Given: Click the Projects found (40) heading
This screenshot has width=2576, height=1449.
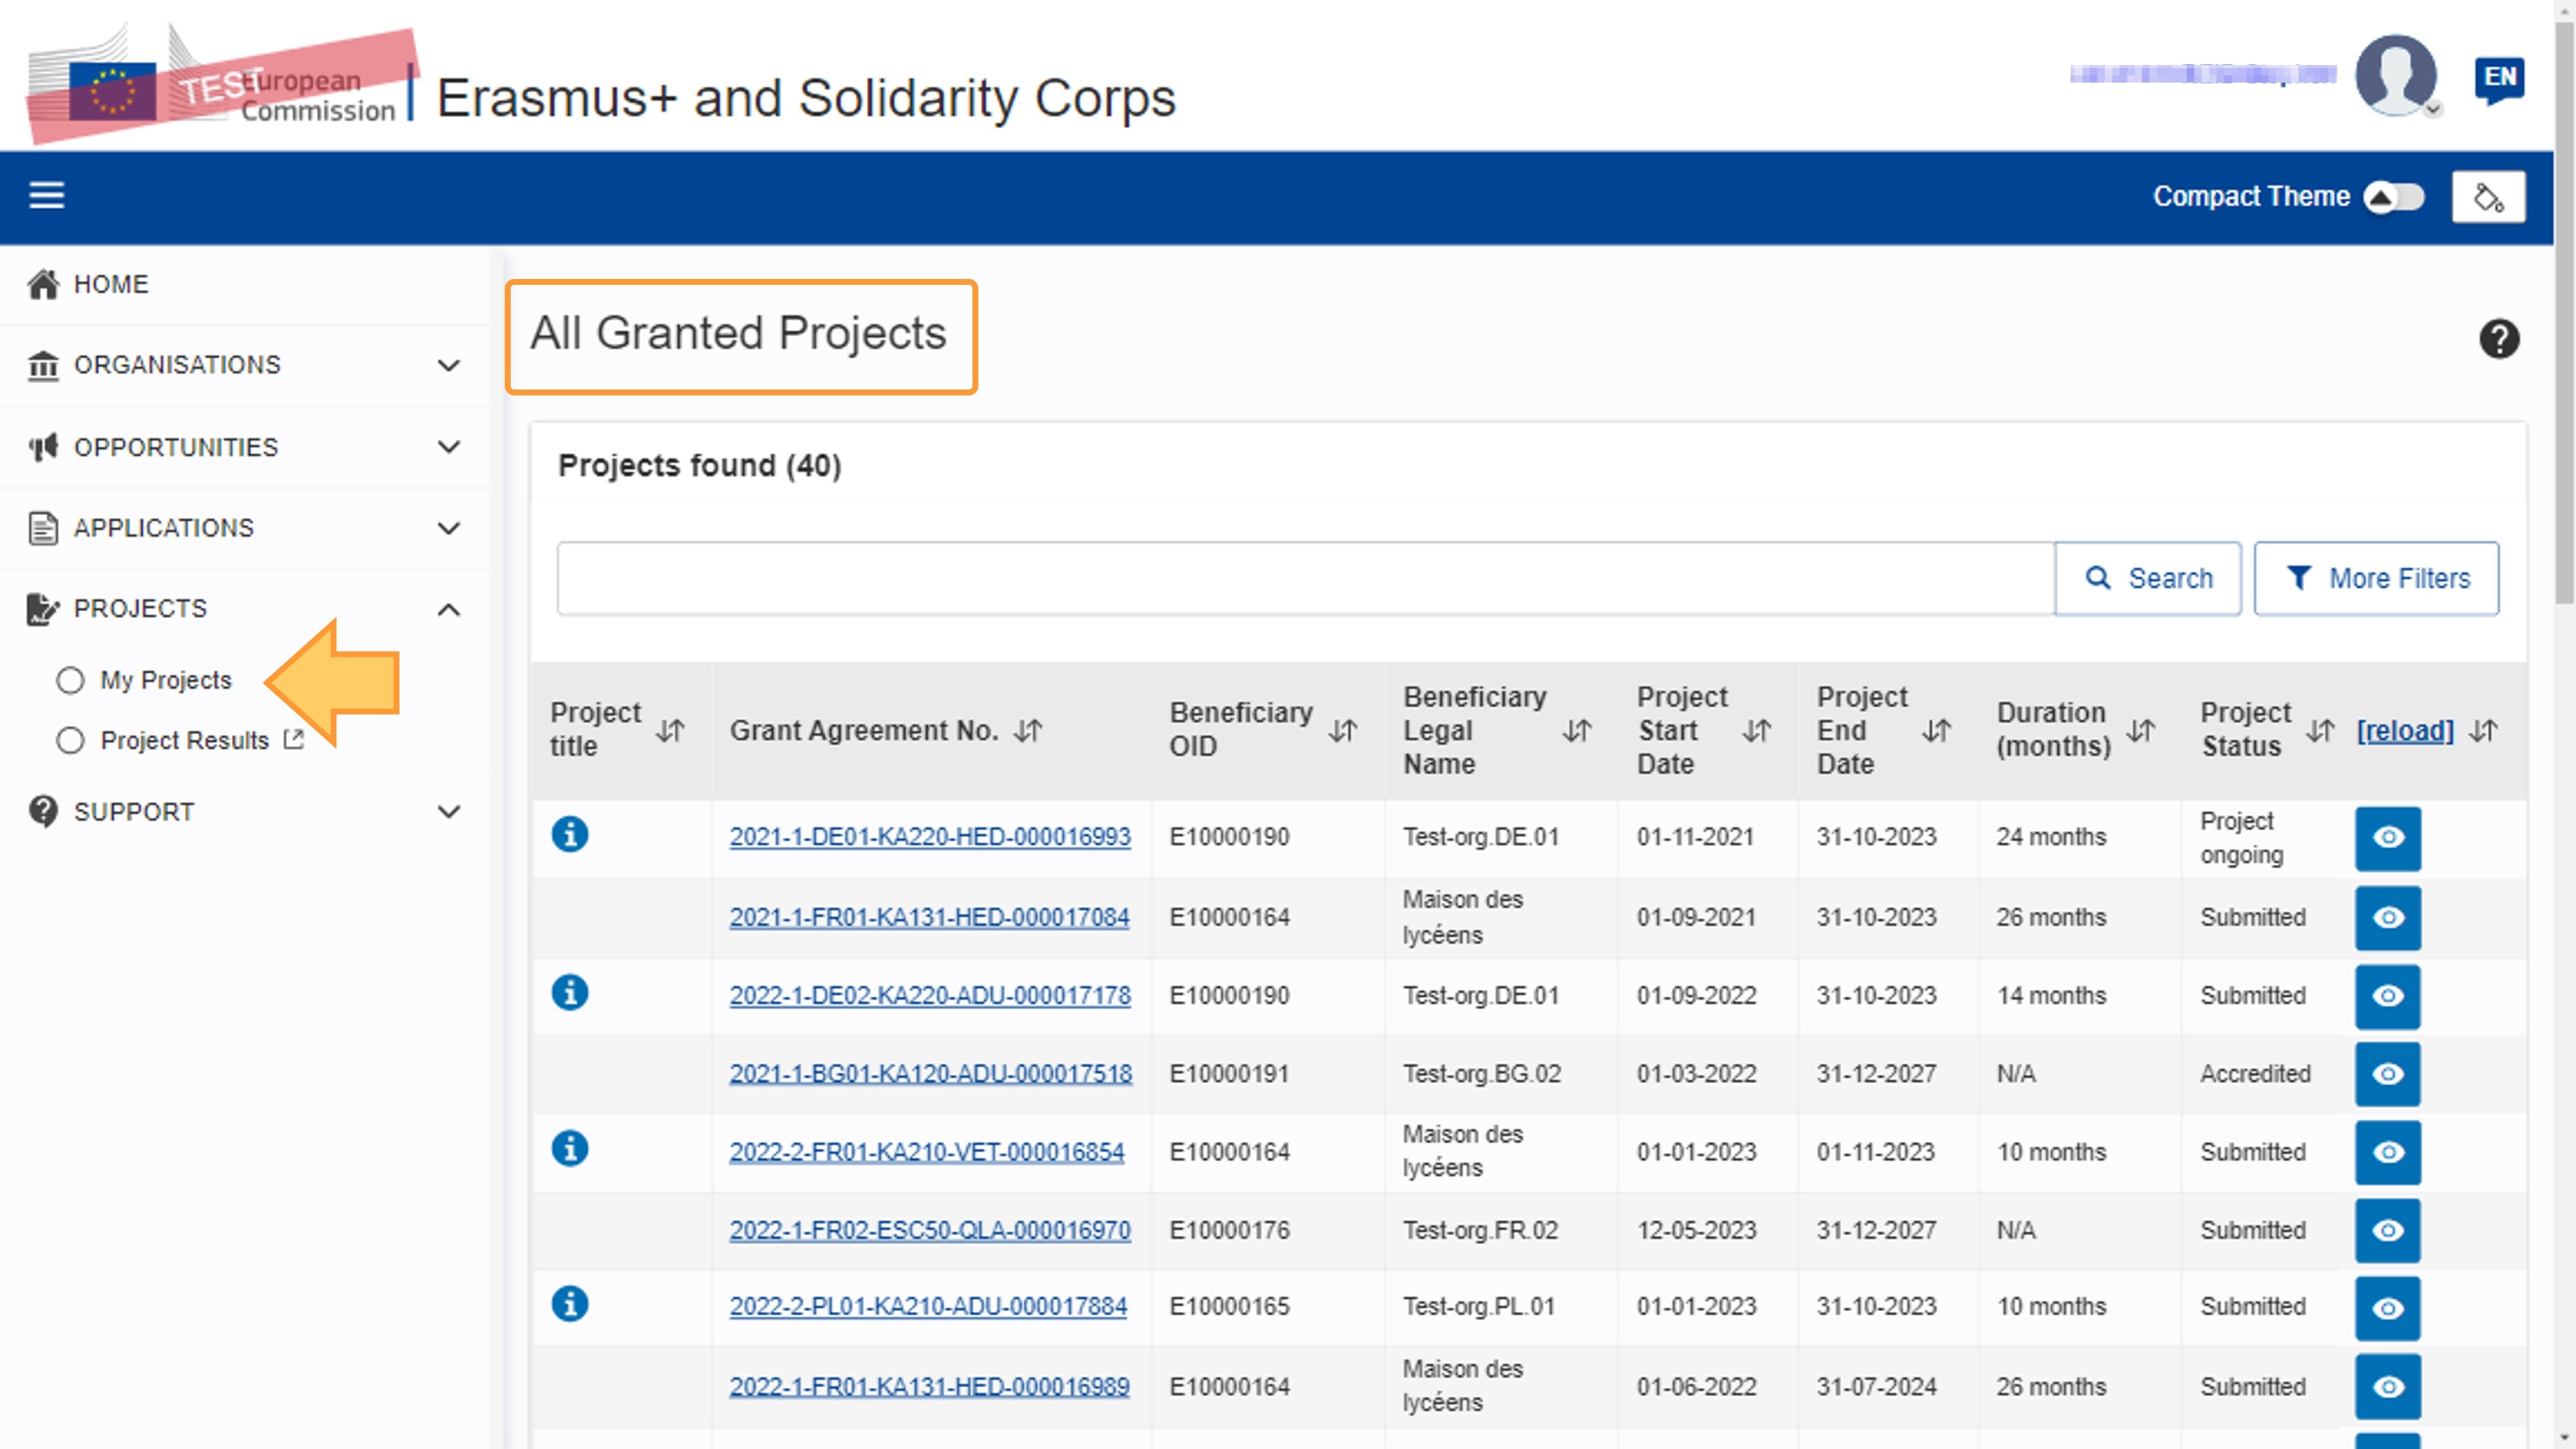Looking at the screenshot, I should point(699,465).
